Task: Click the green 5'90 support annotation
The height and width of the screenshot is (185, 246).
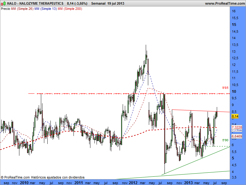Action: coord(225,140)
